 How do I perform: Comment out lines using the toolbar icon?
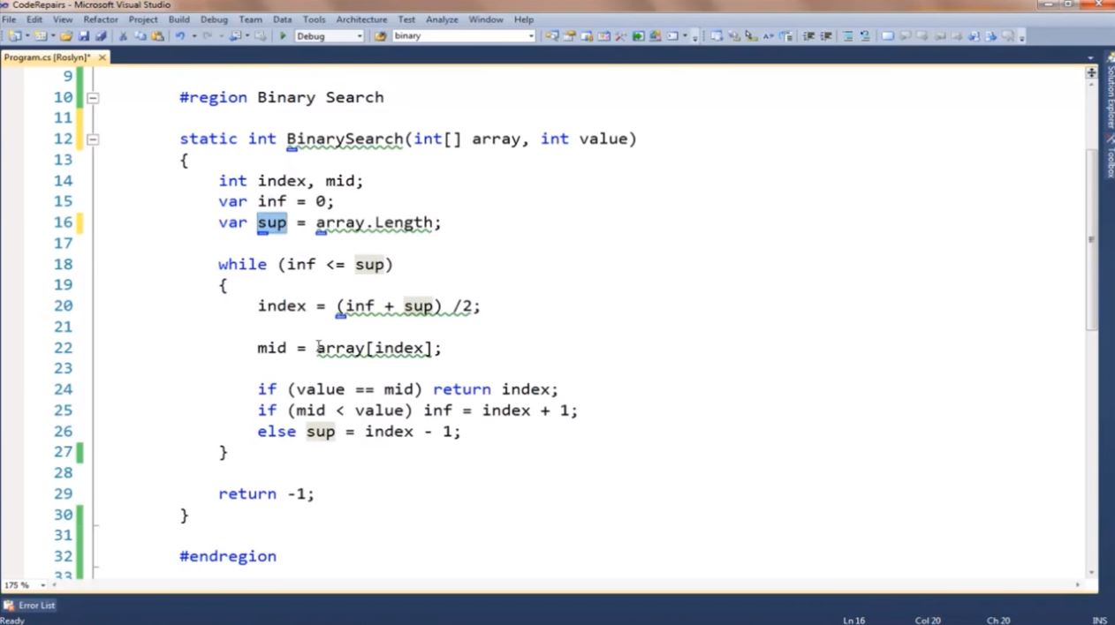(847, 35)
